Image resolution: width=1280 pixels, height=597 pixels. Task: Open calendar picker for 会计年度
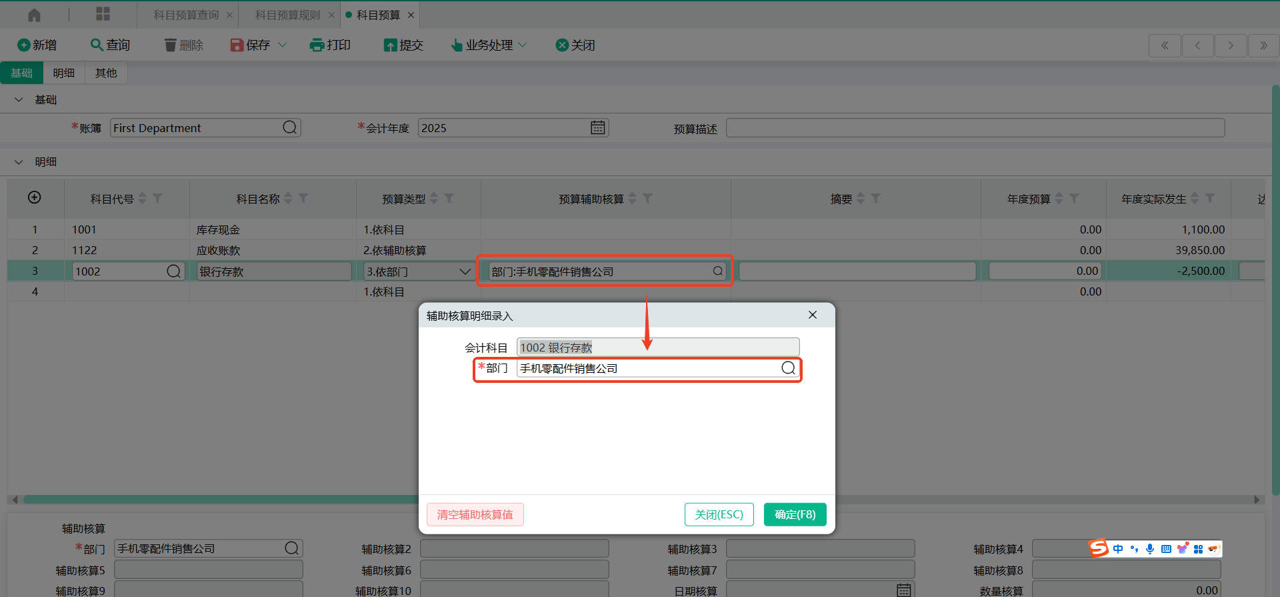click(597, 127)
